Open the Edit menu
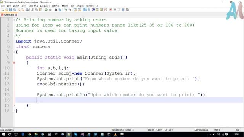This screenshot has width=244, height=137. click(9, 6)
